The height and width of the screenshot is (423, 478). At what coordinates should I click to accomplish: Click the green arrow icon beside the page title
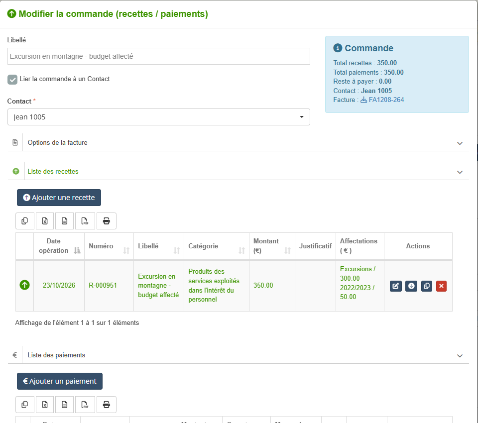pyautogui.click(x=11, y=14)
